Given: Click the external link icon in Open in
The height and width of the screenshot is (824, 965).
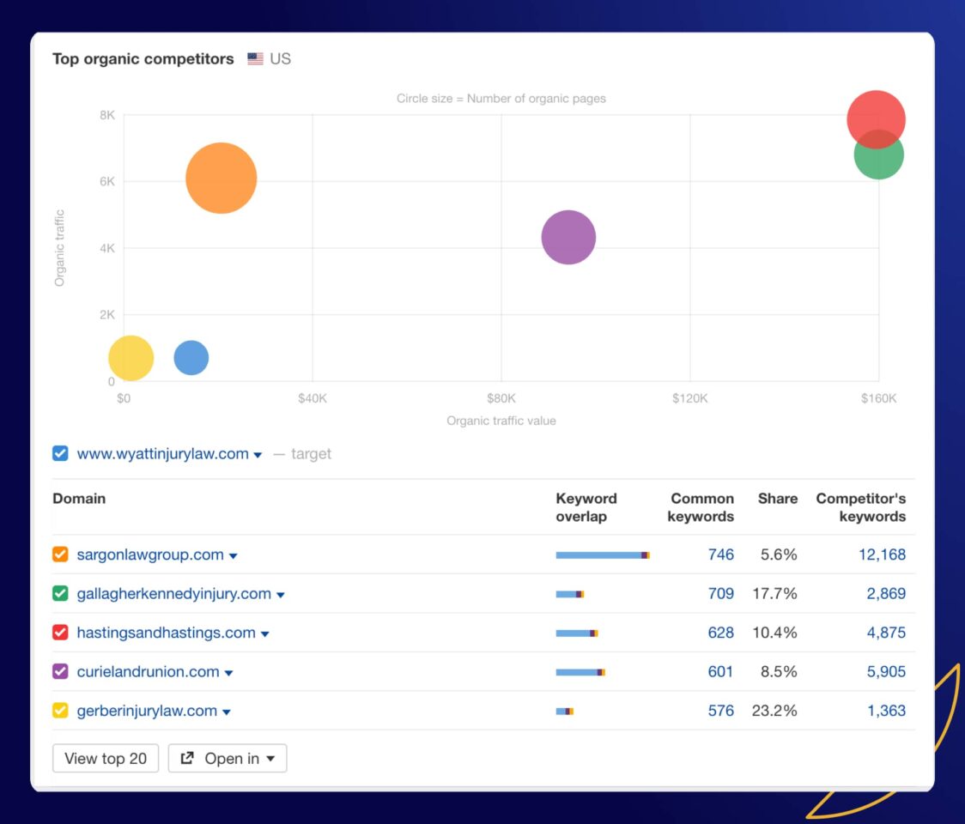Looking at the screenshot, I should point(187,758).
